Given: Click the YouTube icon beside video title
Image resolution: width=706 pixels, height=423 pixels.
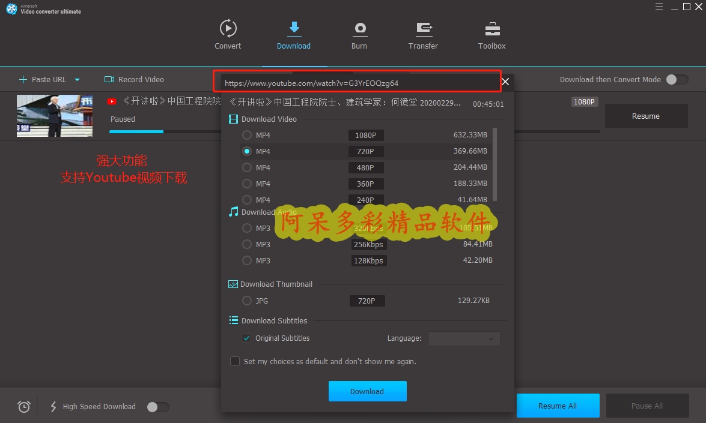Looking at the screenshot, I should (x=112, y=101).
